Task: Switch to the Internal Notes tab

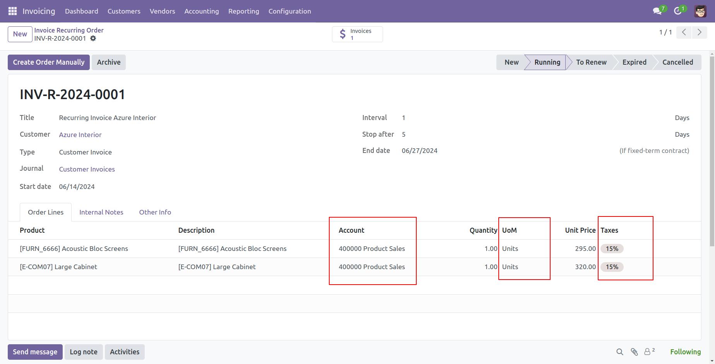Action: pyautogui.click(x=101, y=212)
